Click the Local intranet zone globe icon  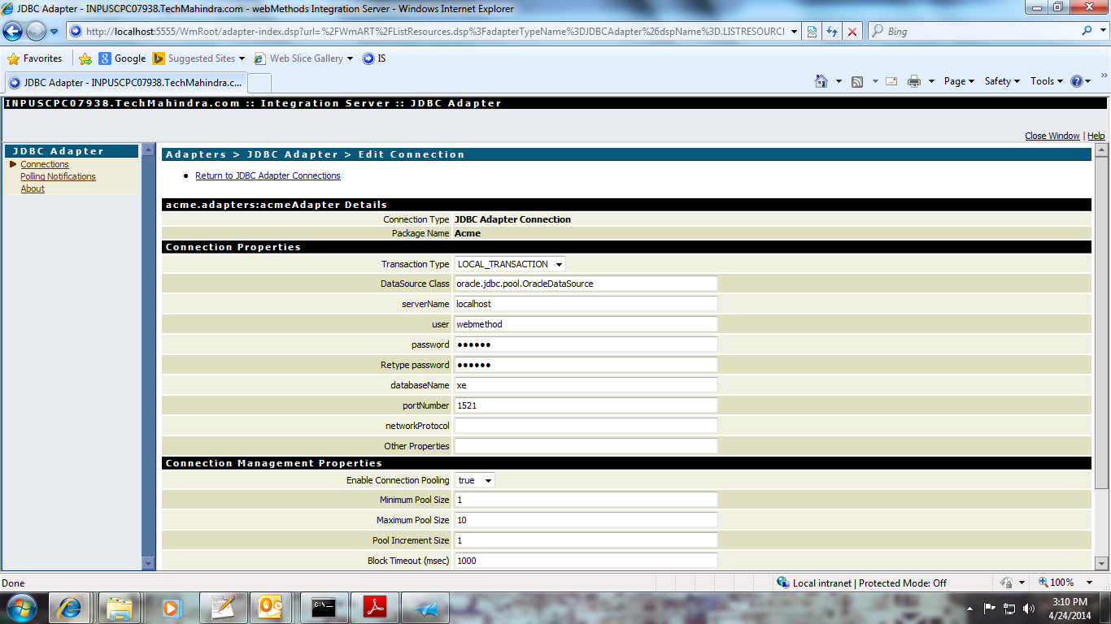coord(782,583)
